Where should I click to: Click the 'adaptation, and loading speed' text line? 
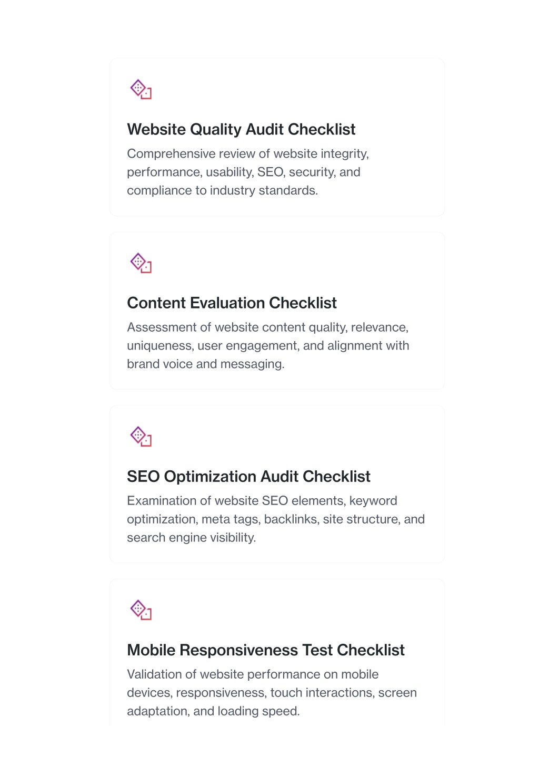click(213, 711)
